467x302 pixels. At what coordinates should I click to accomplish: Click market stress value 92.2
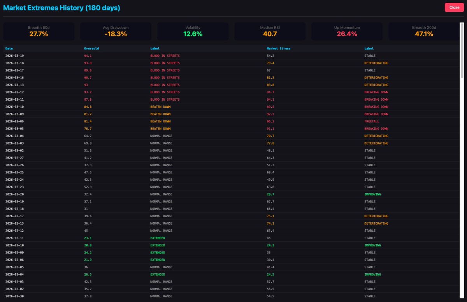coord(270,114)
